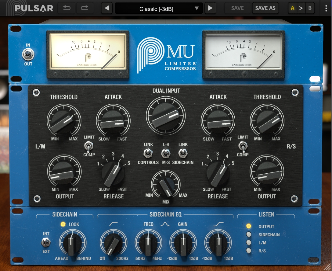Click the MU Limiter Compressor logo
Image resolution: width=332 pixels, height=271 pixels.
pyautogui.click(x=166, y=55)
